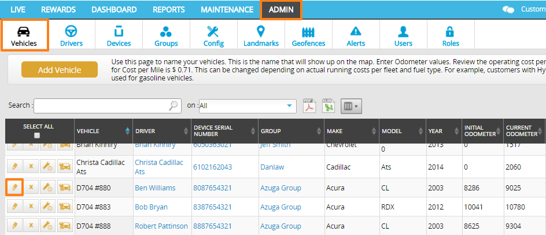
Task: Click the car icon for Christa Cadillac Ats
Action: point(65,167)
